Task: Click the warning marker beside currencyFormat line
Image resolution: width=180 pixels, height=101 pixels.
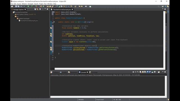Action: coord(51,48)
